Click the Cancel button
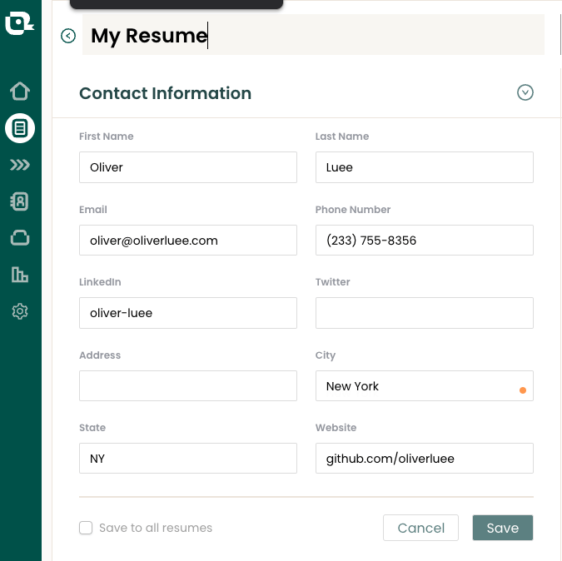Image resolution: width=562 pixels, height=561 pixels. tap(420, 528)
